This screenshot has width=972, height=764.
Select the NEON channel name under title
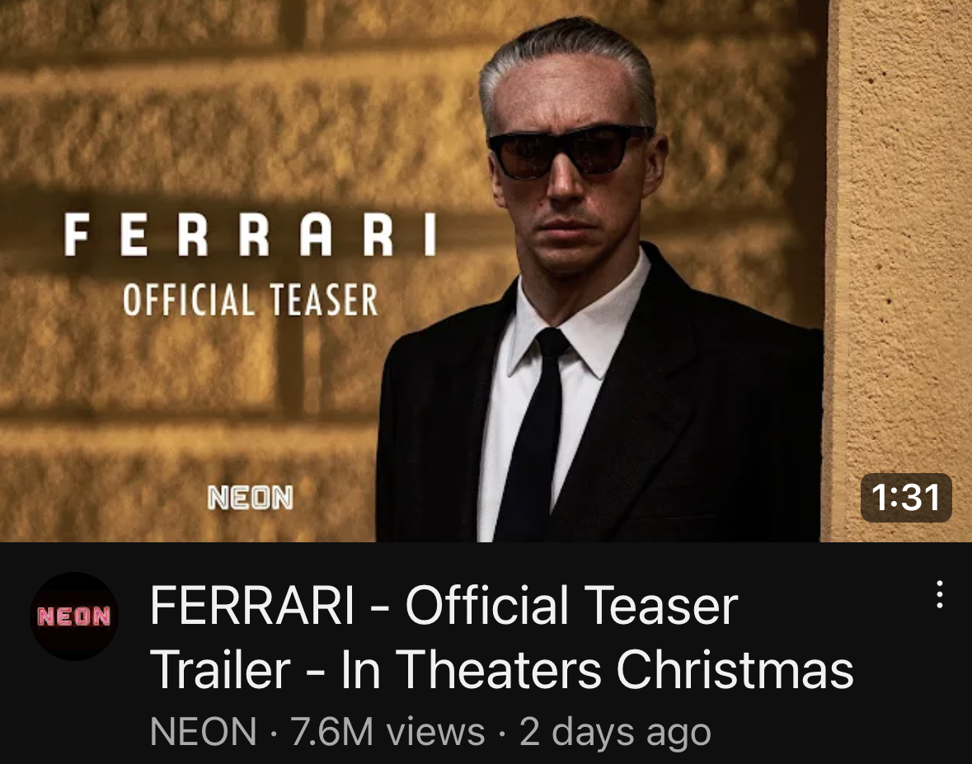[x=204, y=731]
